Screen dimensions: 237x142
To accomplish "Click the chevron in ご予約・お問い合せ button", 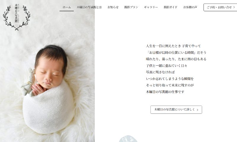I will pos(234,7).
